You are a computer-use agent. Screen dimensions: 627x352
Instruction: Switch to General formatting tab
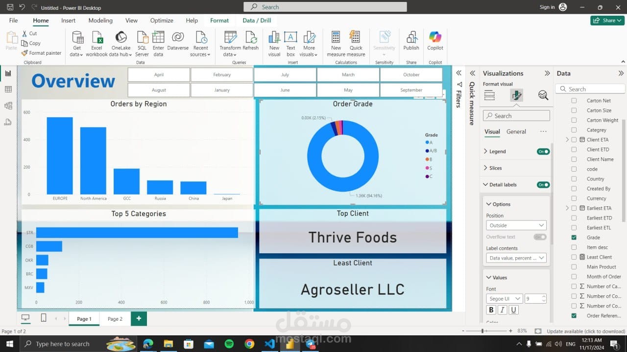click(516, 132)
